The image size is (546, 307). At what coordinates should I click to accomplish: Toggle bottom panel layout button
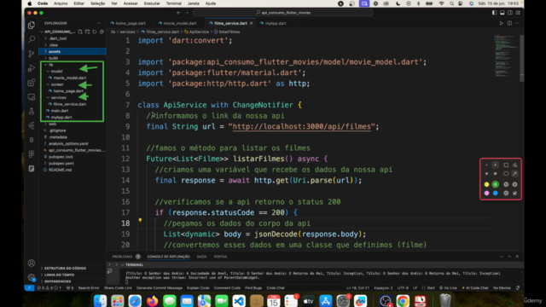click(502, 13)
